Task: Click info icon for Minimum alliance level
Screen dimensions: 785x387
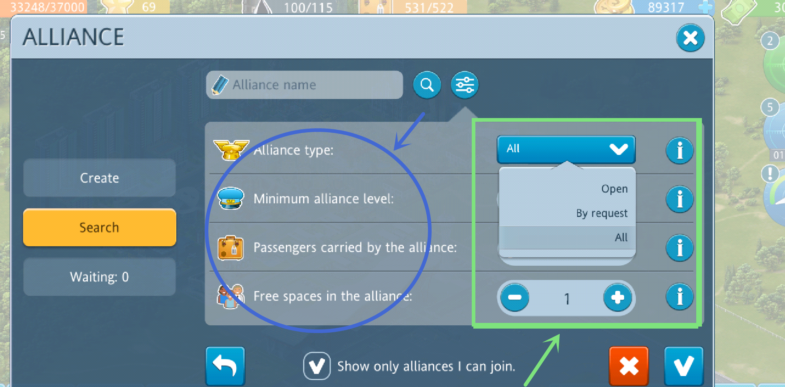Action: pyautogui.click(x=680, y=199)
